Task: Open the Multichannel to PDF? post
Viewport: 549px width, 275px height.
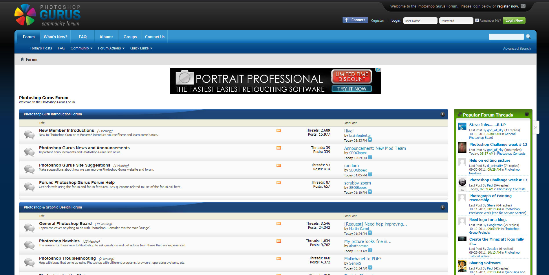Action: [x=363, y=259]
